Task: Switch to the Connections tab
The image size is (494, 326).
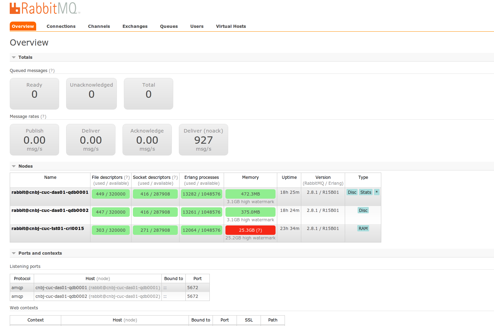Action: 61,26
